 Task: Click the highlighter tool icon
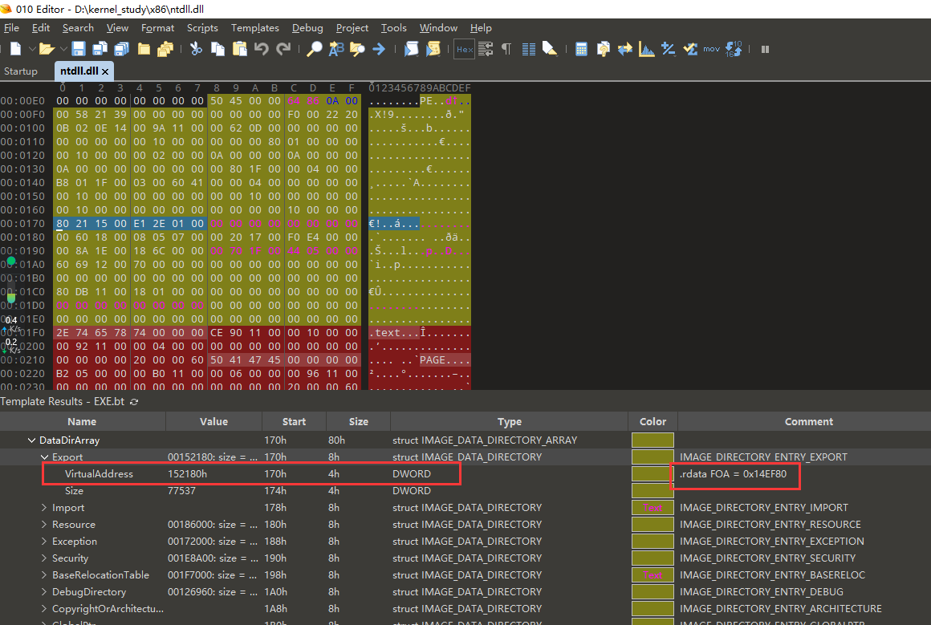(550, 49)
